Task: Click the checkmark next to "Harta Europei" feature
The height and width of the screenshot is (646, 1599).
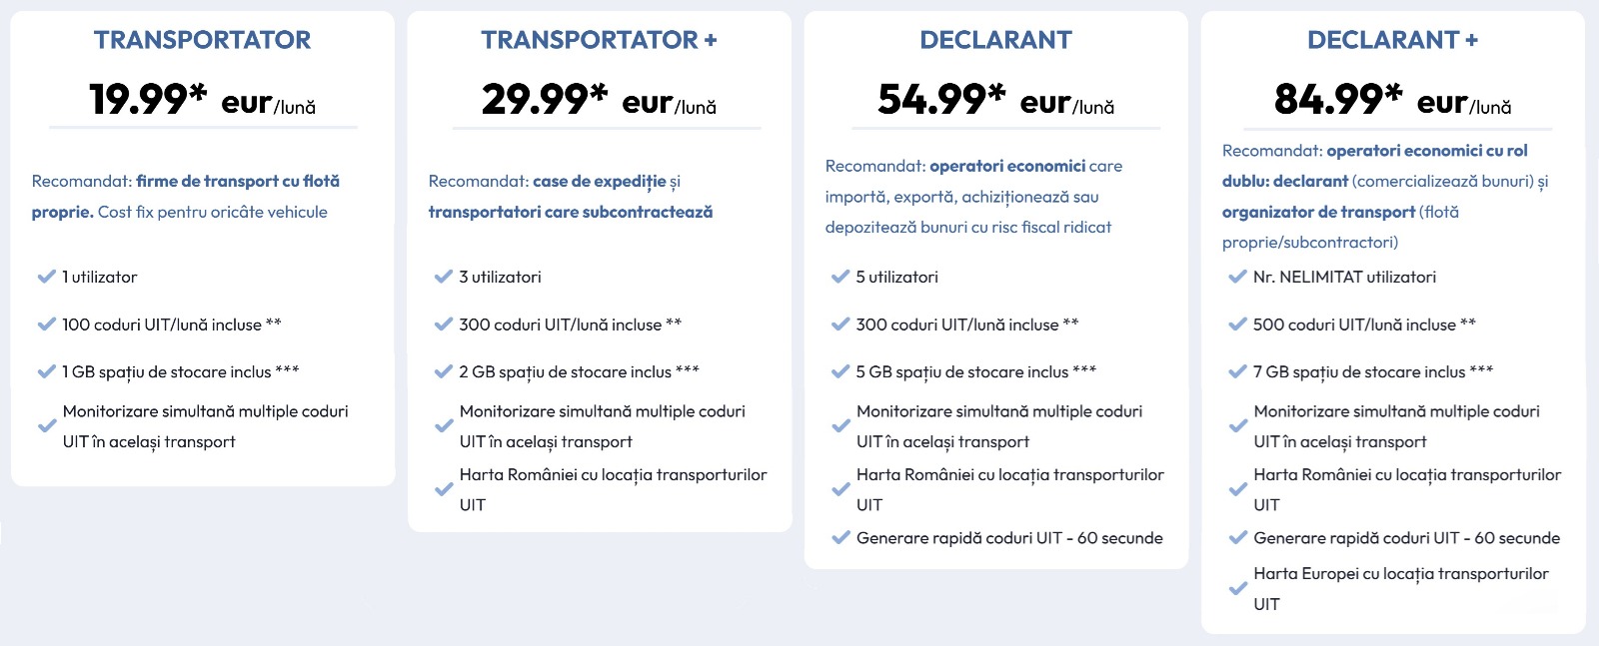Action: [1237, 589]
